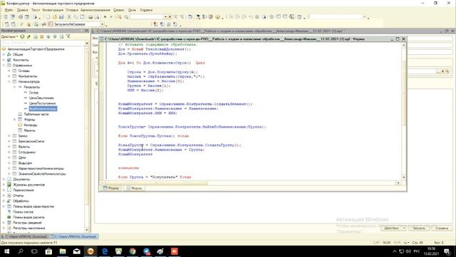Close the Конфигурация panel with X
Image resolution: width=456 pixels, height=257 pixels.
click(x=87, y=31)
